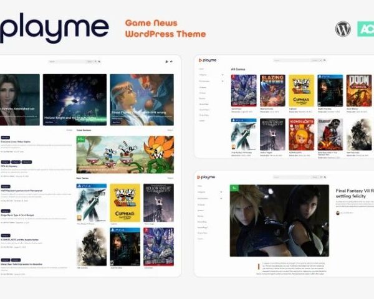Click the search field in homepage mockup

(67, 62)
